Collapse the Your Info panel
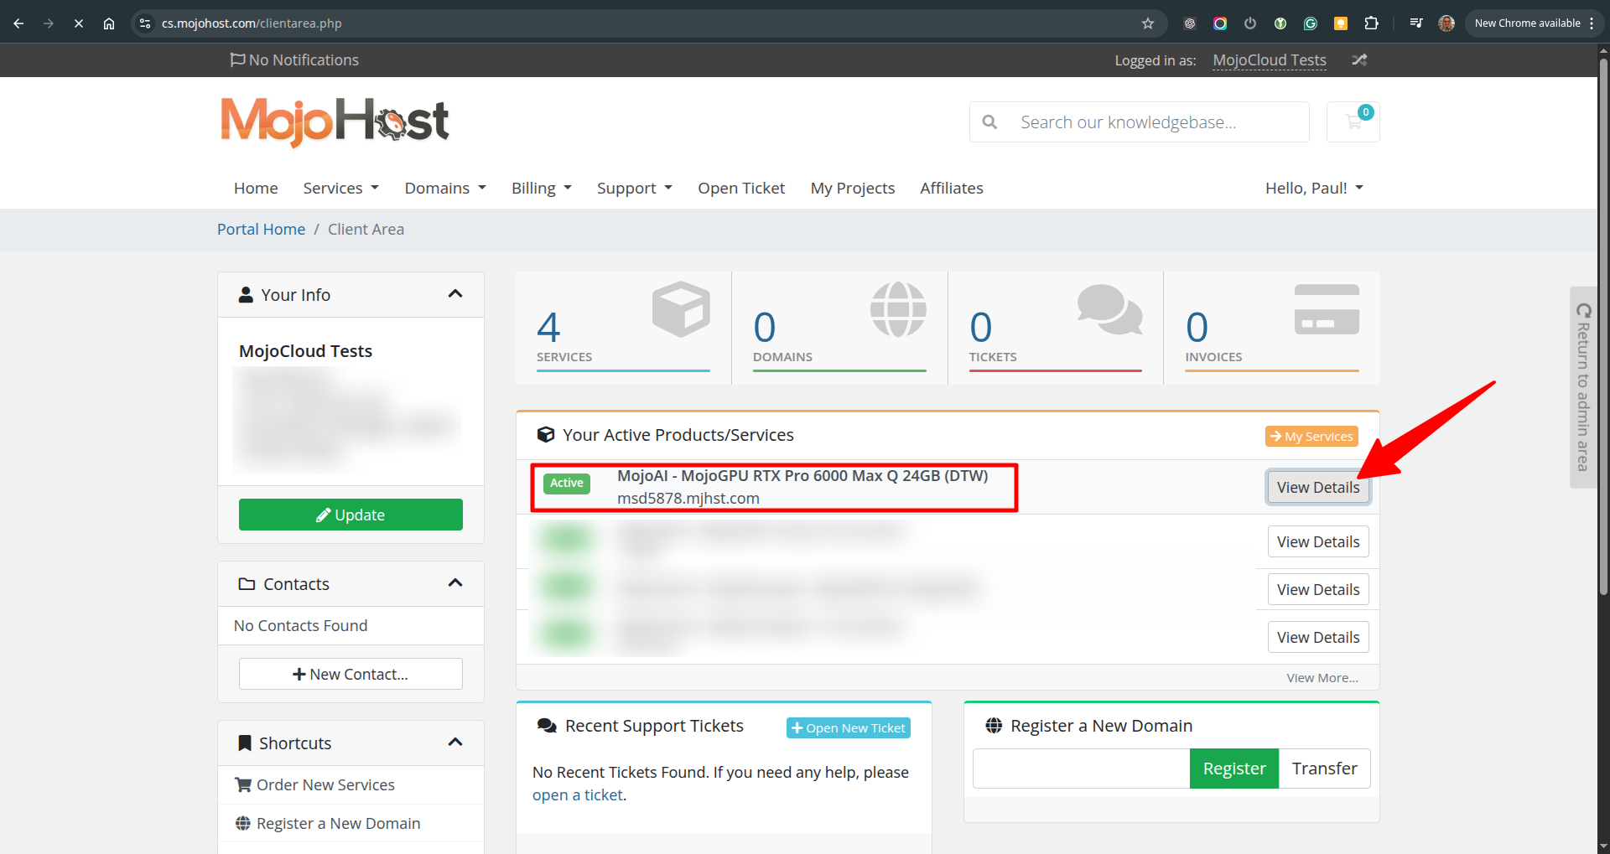Image resolution: width=1610 pixels, height=854 pixels. (x=455, y=294)
